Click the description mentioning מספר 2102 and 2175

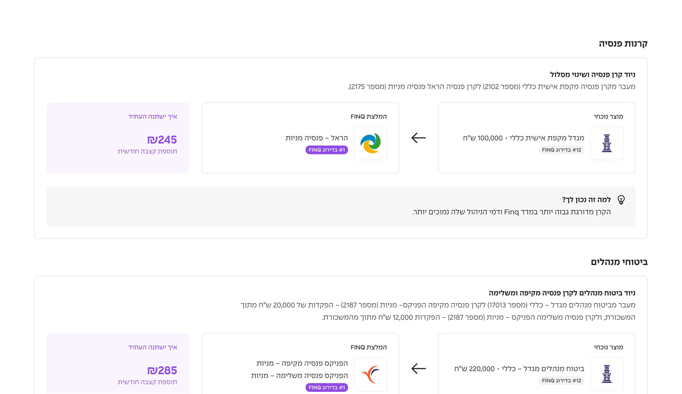tap(492, 87)
